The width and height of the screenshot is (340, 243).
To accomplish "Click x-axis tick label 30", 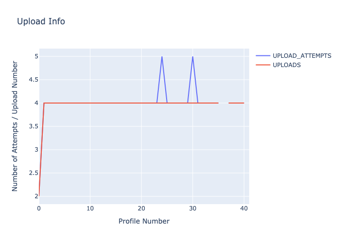I will [193, 208].
